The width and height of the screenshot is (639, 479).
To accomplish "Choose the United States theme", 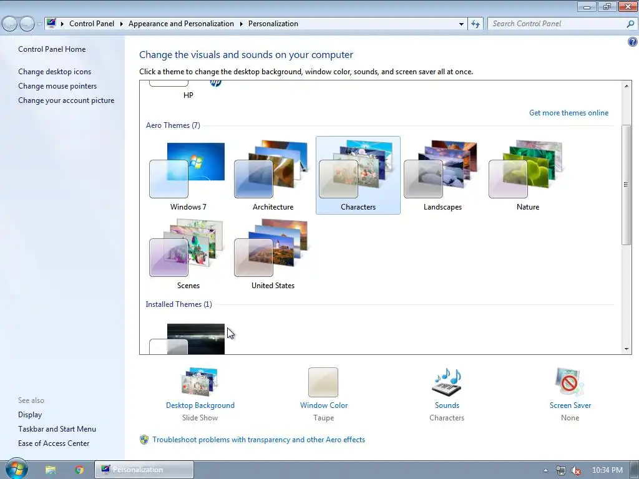I will tap(273, 254).
